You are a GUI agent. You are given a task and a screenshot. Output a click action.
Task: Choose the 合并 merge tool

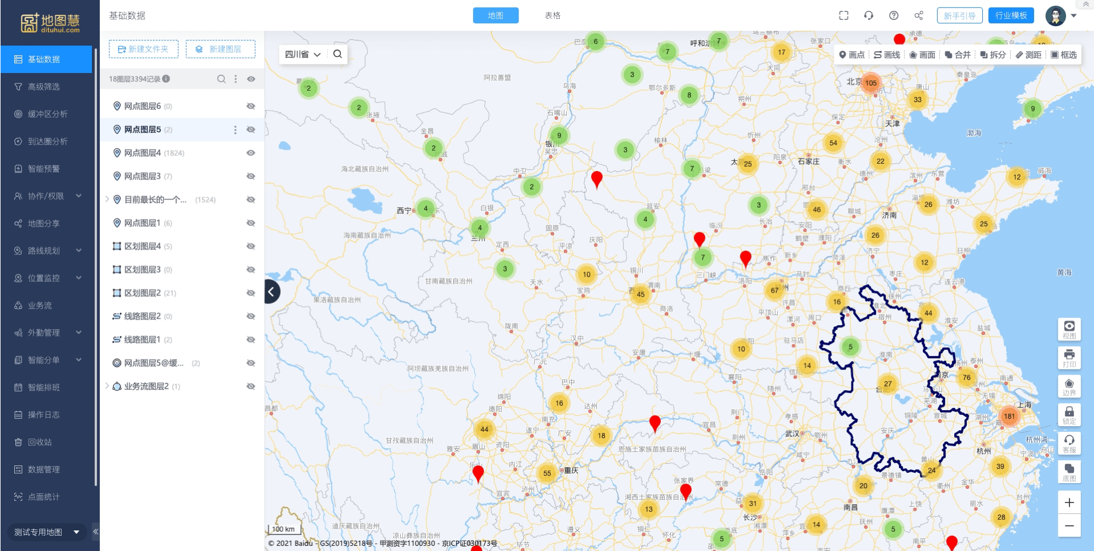[958, 55]
